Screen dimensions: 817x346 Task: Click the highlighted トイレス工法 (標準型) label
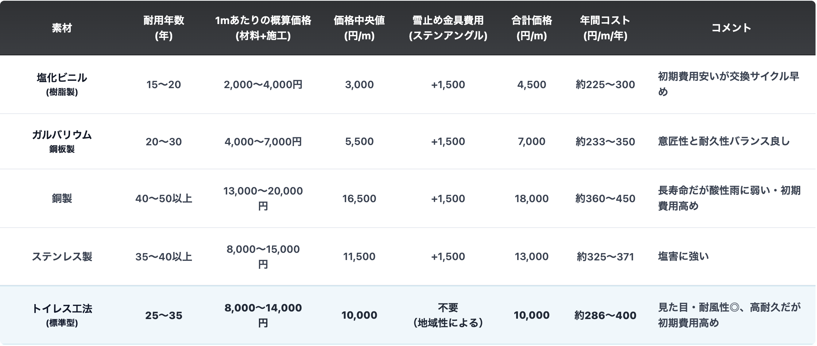pyautogui.click(x=62, y=315)
